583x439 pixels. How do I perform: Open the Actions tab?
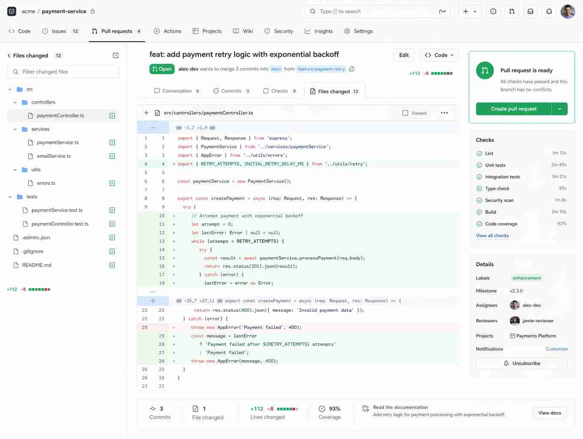click(x=167, y=31)
